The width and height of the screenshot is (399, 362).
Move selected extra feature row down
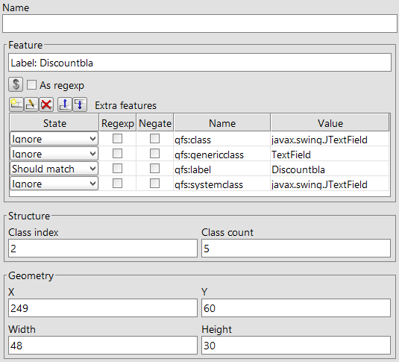pos(80,104)
